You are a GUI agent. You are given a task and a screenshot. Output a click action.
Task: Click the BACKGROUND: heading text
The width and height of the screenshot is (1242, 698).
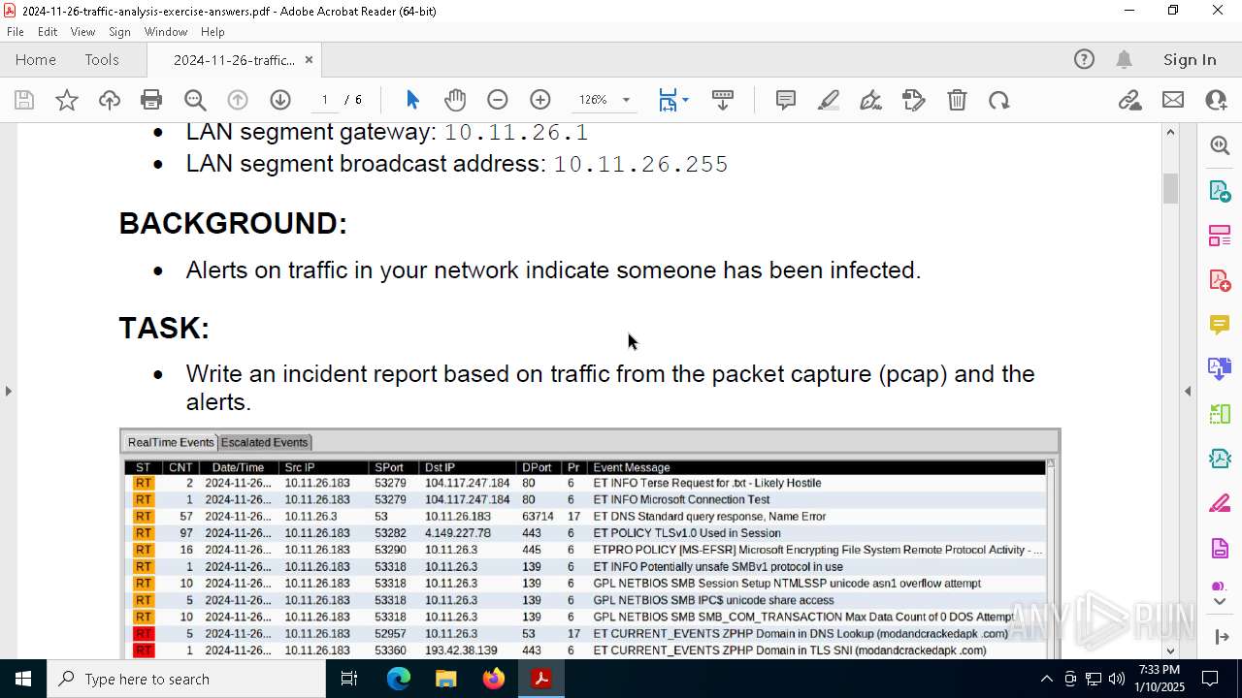[x=233, y=223]
